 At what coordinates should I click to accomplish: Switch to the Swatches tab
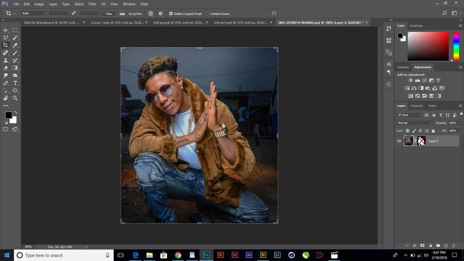click(416, 26)
